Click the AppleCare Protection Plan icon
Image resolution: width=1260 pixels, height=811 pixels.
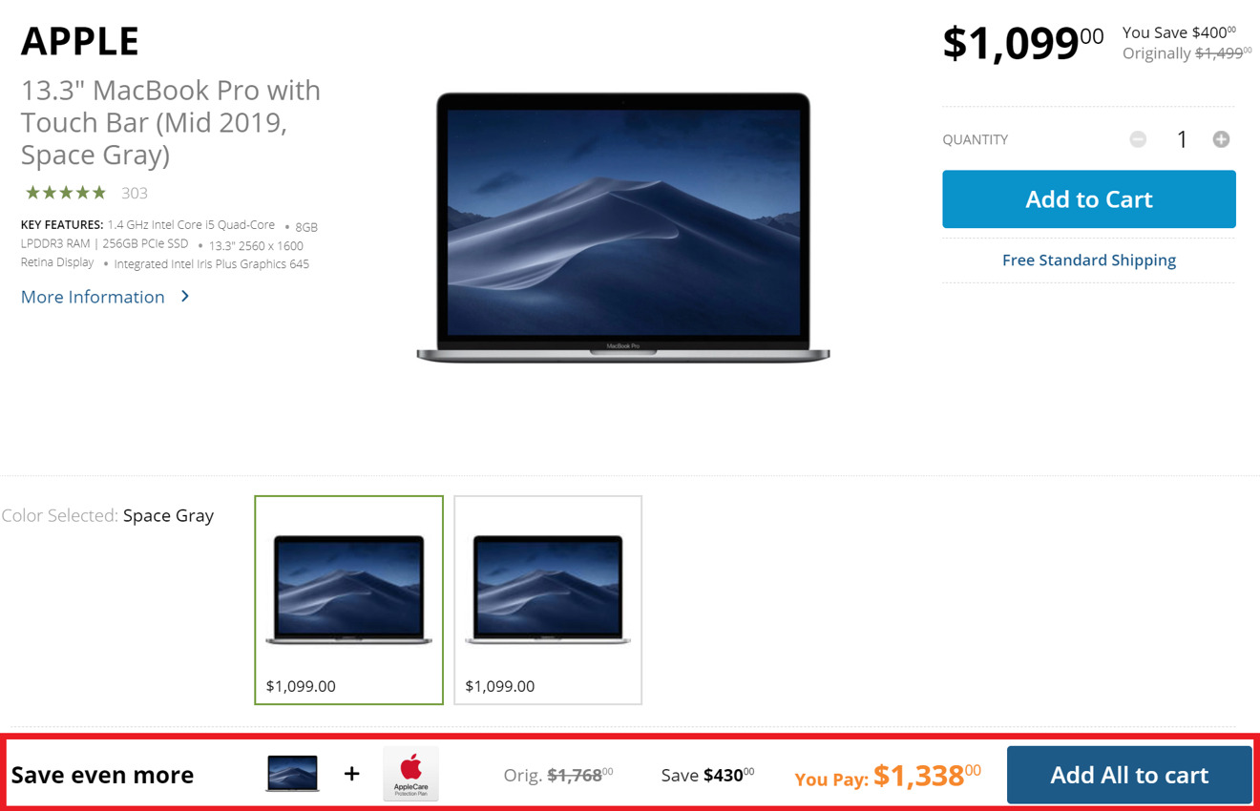411,774
